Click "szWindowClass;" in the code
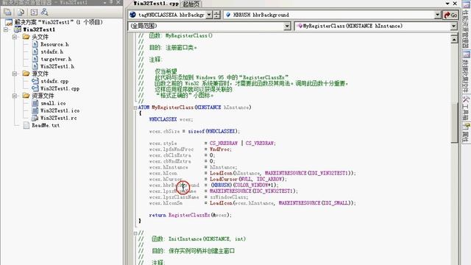Image resolution: width=471 pixels, height=265 pixels. point(229,197)
